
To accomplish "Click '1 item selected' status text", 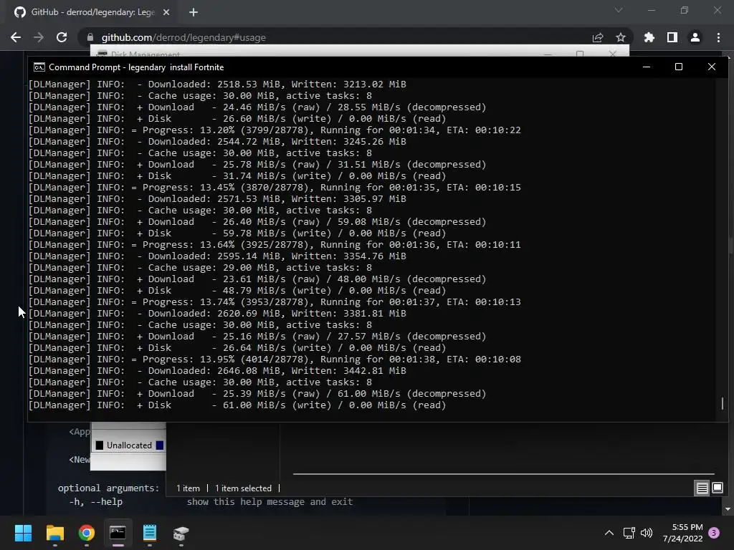I will click(243, 488).
